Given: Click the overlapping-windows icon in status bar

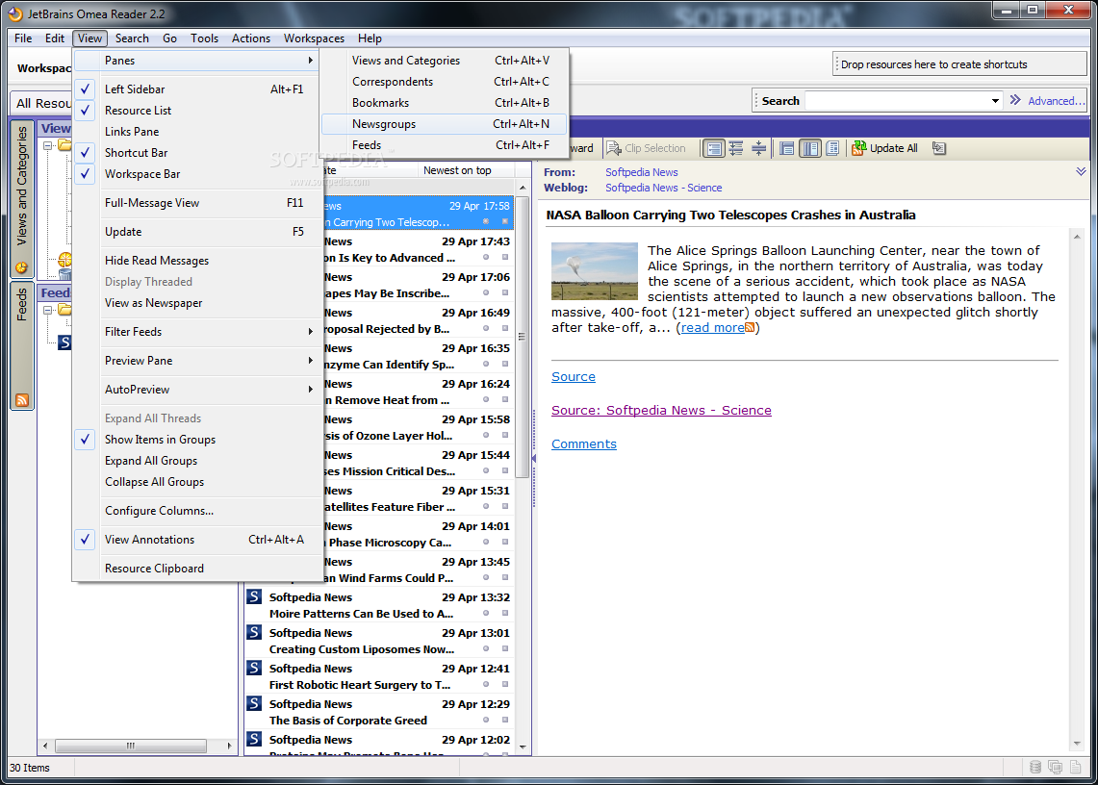Looking at the screenshot, I should [1056, 768].
